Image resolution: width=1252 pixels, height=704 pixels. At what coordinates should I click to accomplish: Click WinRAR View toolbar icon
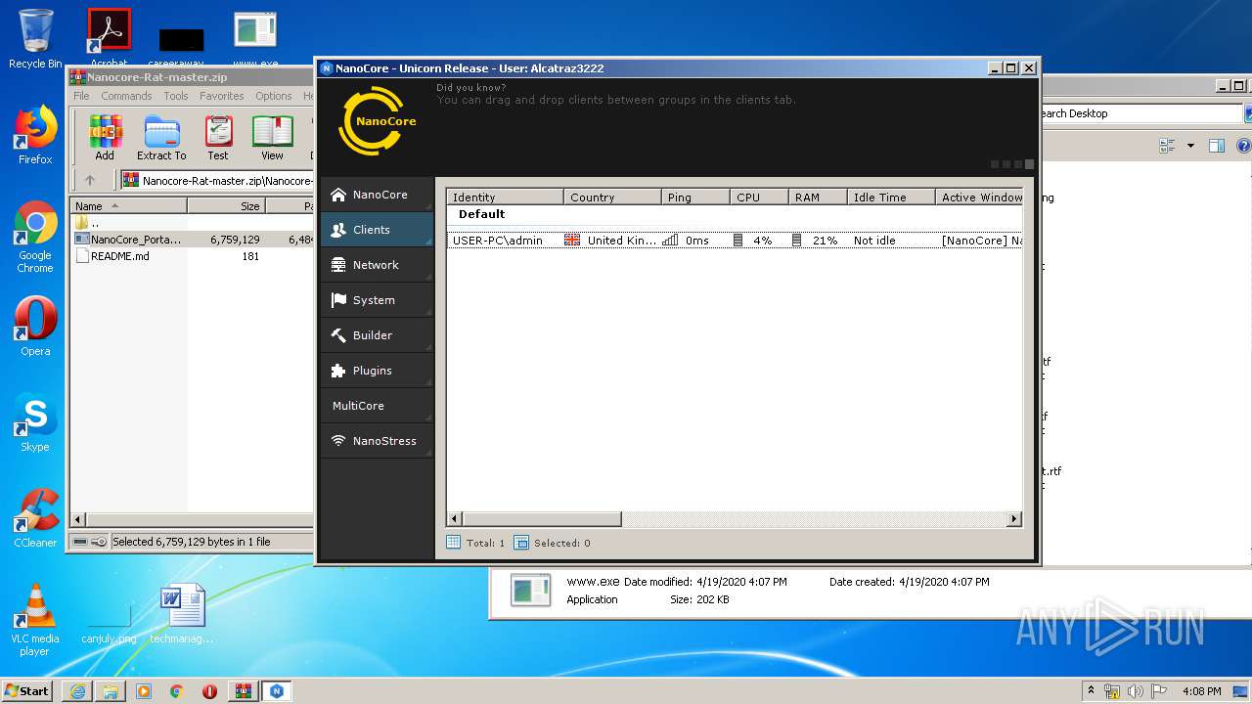[x=272, y=138]
